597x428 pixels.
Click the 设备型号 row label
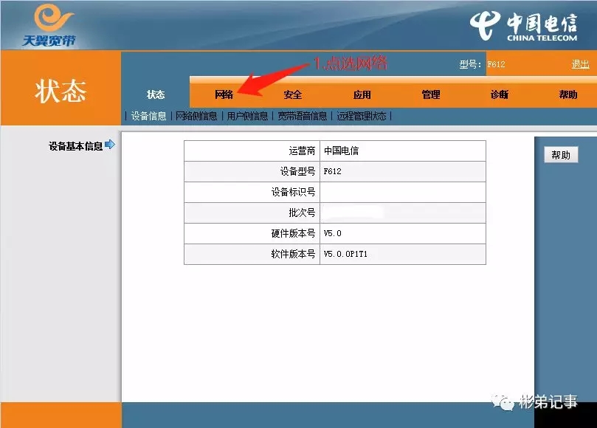point(297,171)
